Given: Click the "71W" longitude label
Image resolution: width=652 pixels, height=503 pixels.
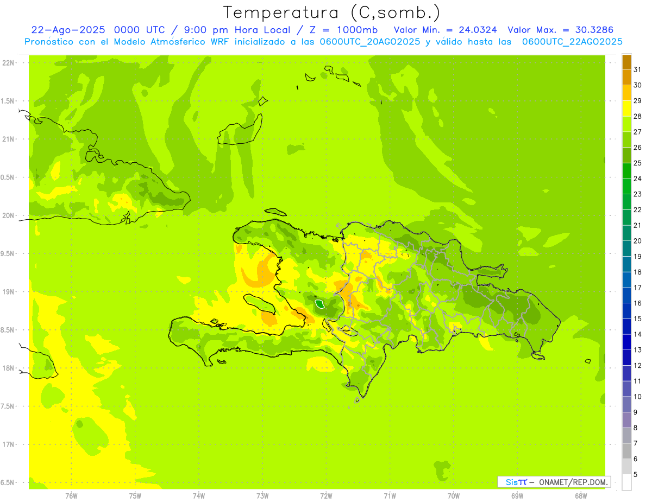Looking at the screenshot, I should (x=390, y=495).
